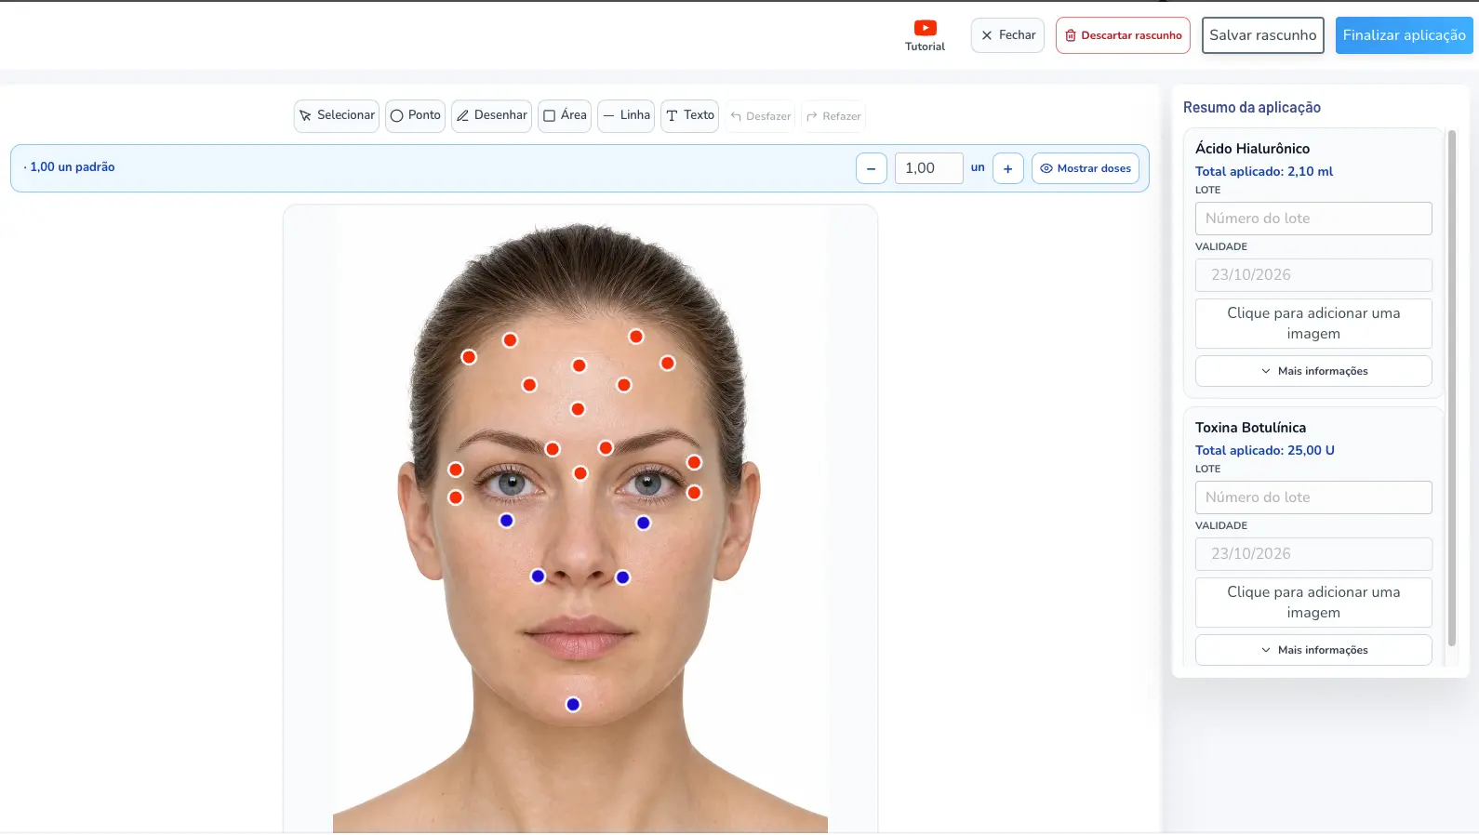Focus the Ácido Hialurônico lote number field

[1313, 219]
